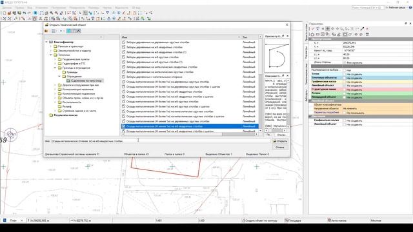Expand the Геодезические пункты folder
The height and width of the screenshot is (232, 413).
(55, 59)
